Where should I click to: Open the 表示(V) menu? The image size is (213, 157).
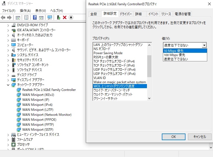pyautogui.click(x=40, y=11)
